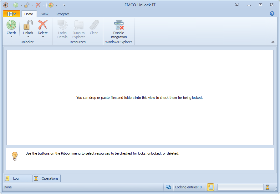Switch to the Program ribbon tab
The width and height of the screenshot is (280, 194).
click(63, 14)
